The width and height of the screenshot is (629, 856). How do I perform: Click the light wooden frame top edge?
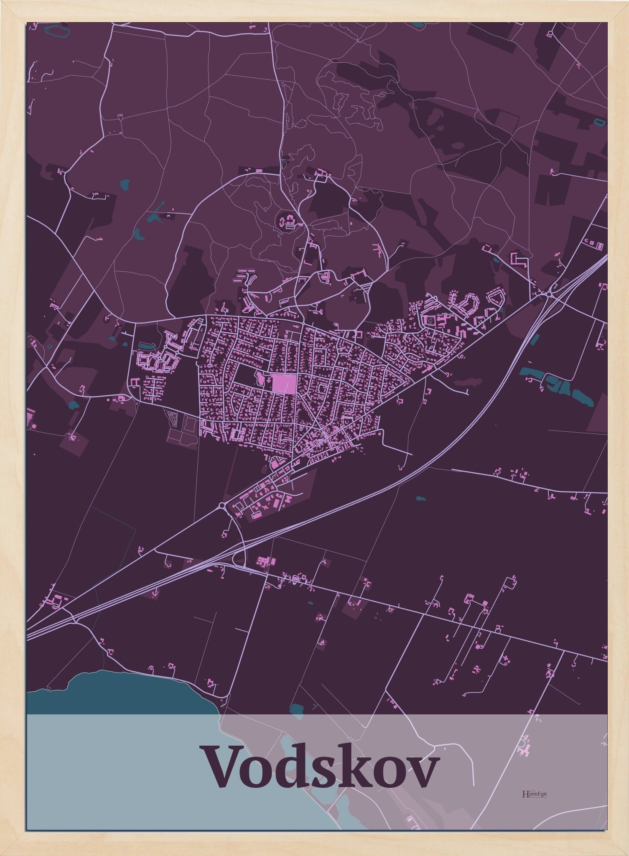click(x=314, y=11)
